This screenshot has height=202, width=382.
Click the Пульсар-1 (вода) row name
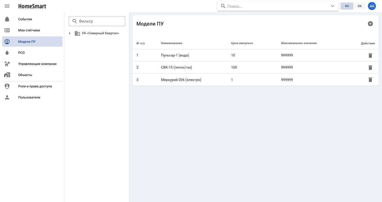coord(175,55)
